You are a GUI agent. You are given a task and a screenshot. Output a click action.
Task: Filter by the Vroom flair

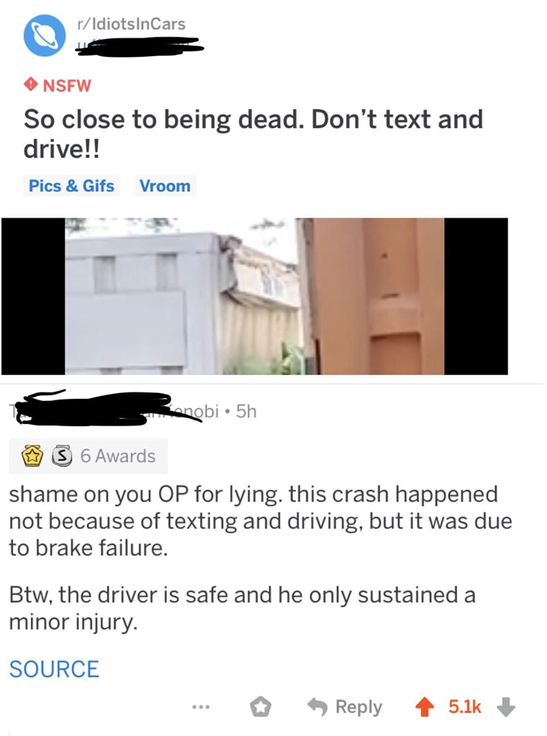click(x=165, y=186)
